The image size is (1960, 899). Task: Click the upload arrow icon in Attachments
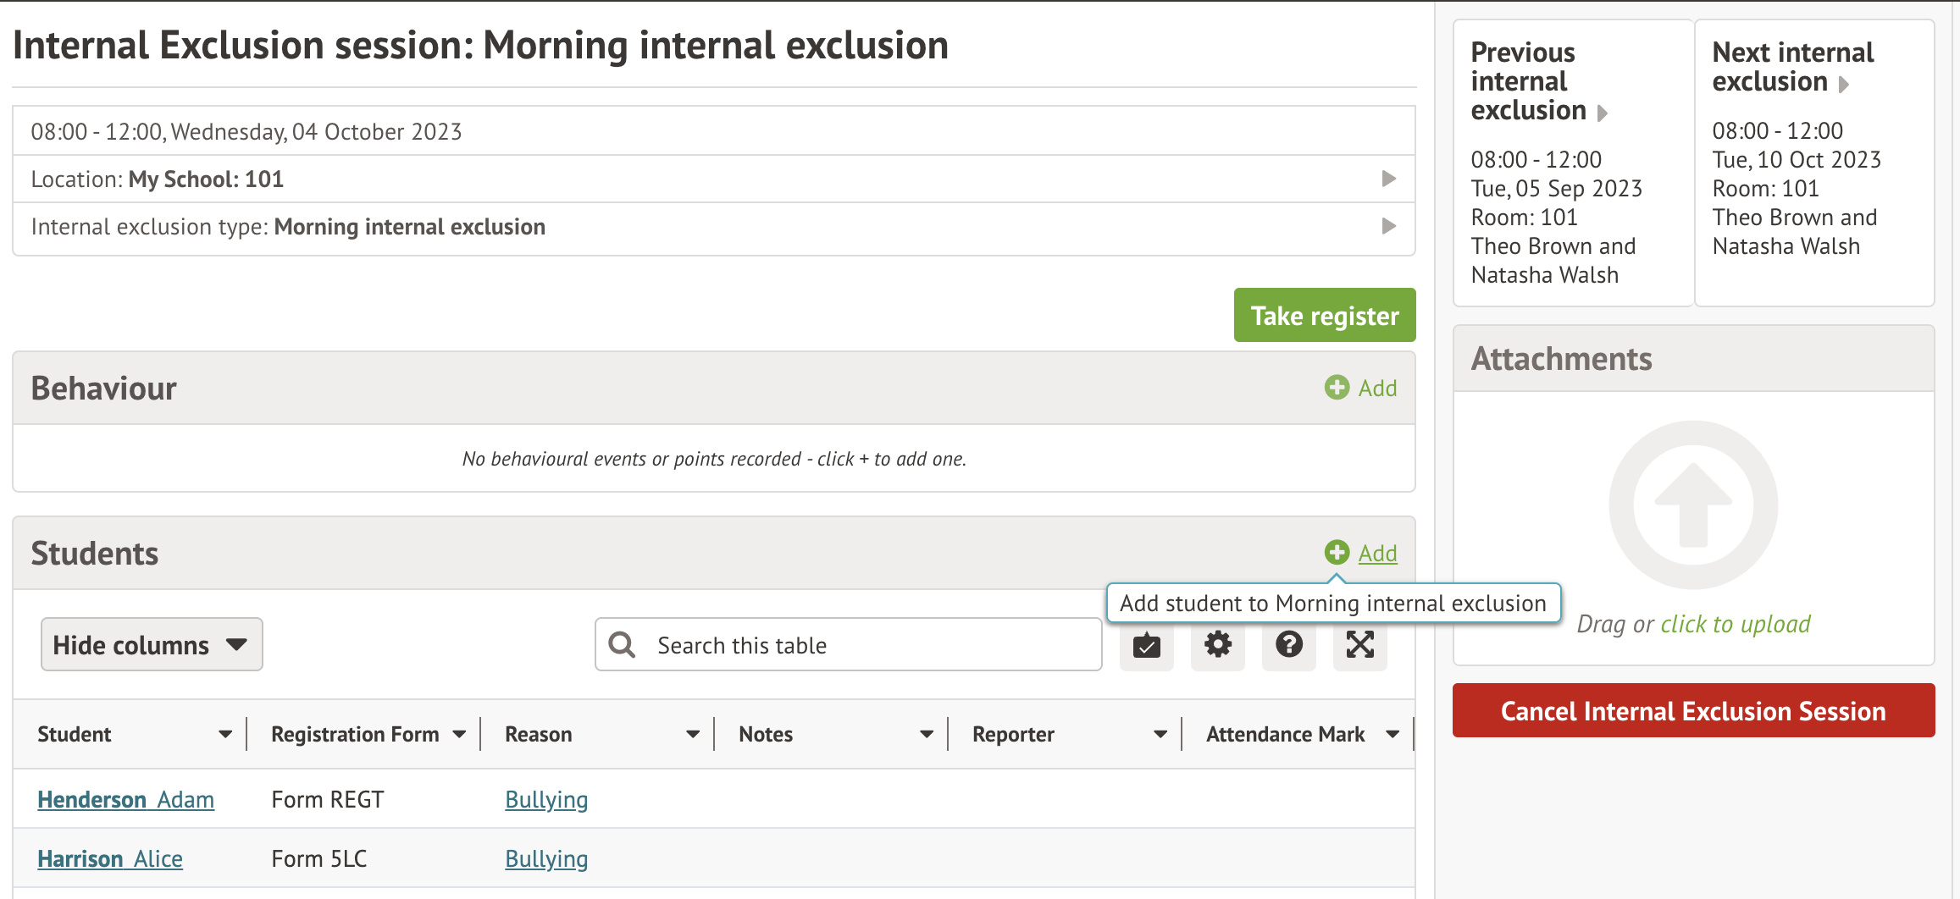[1692, 505]
